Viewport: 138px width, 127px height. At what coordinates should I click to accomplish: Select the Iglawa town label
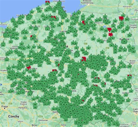click(x=20, y=121)
